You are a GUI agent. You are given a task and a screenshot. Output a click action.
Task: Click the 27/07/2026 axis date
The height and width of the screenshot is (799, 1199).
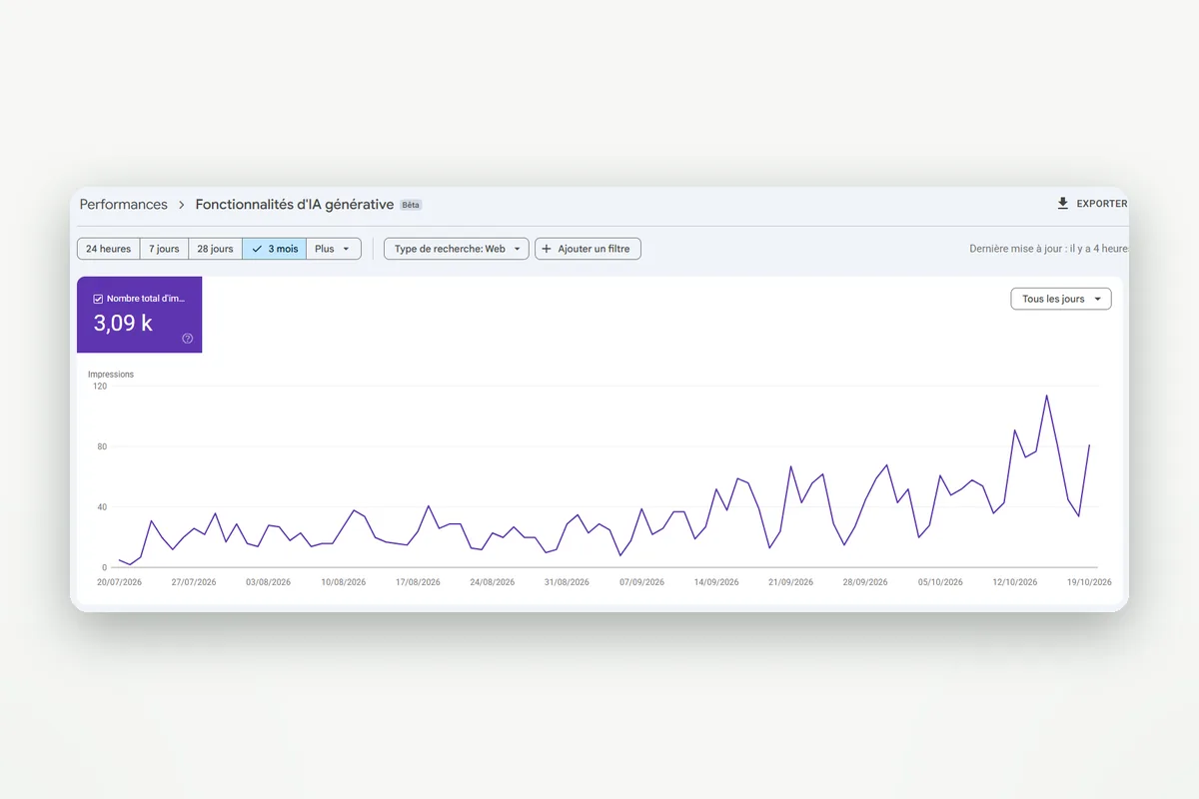[194, 582]
